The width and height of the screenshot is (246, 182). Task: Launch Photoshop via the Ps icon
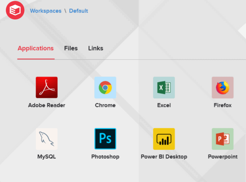click(105, 139)
